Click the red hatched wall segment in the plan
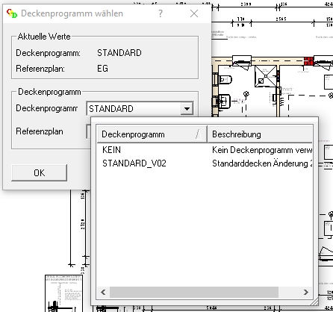The width and height of the screenshot is (333, 312). point(308,61)
